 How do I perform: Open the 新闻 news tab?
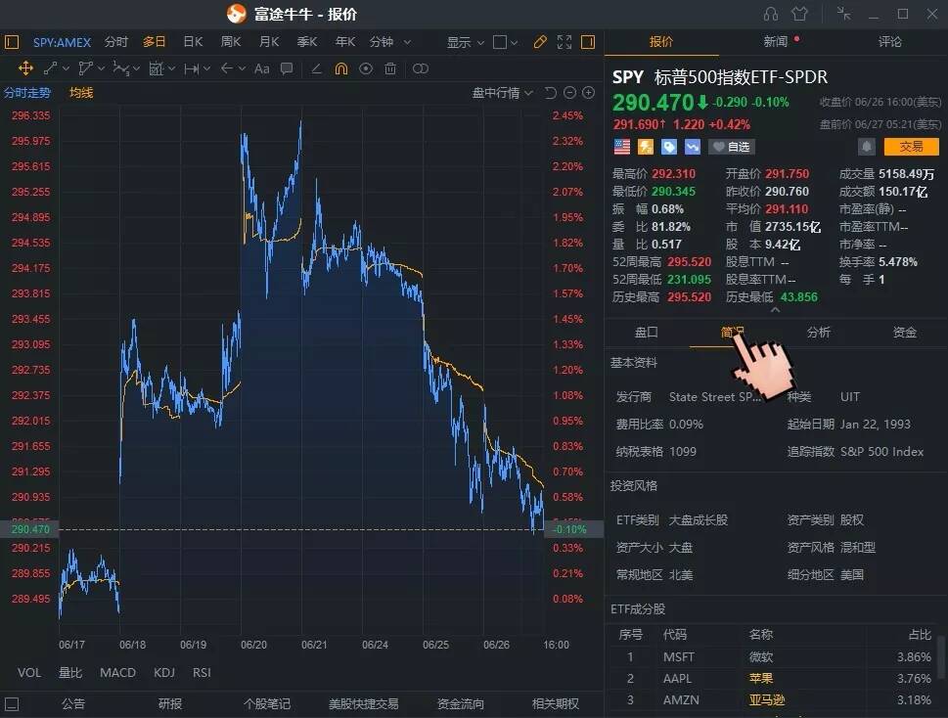(775, 41)
